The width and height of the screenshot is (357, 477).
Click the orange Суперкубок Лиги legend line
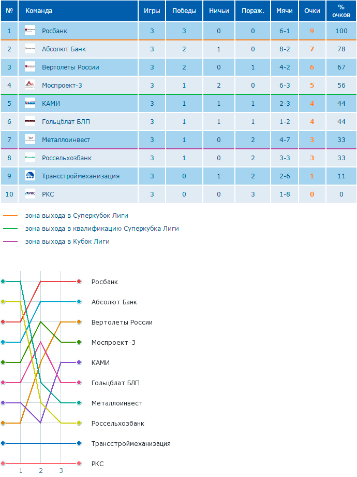10,216
